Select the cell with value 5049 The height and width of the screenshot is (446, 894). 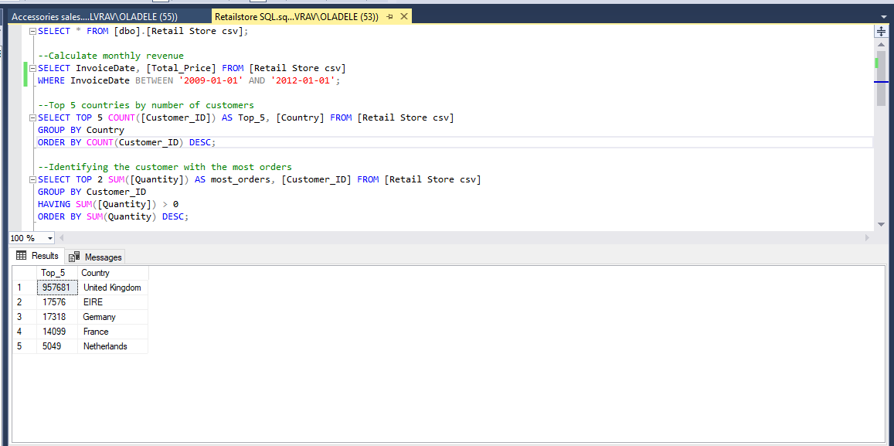coord(57,346)
